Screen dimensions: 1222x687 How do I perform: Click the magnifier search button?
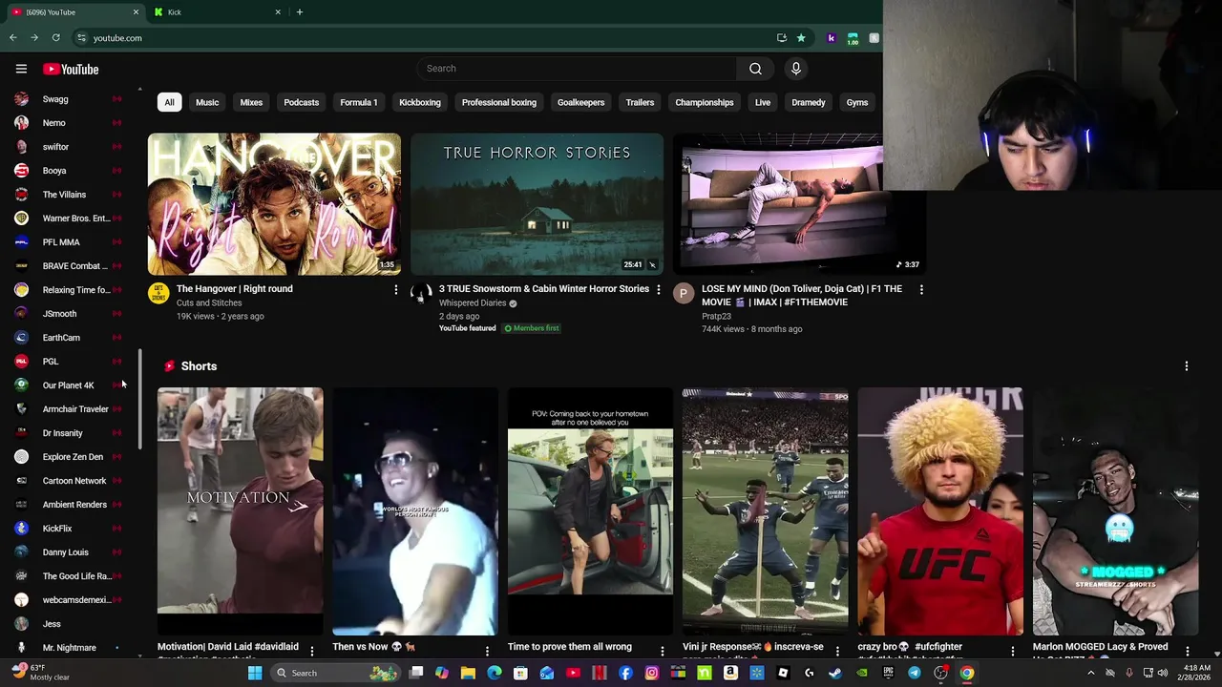(755, 69)
